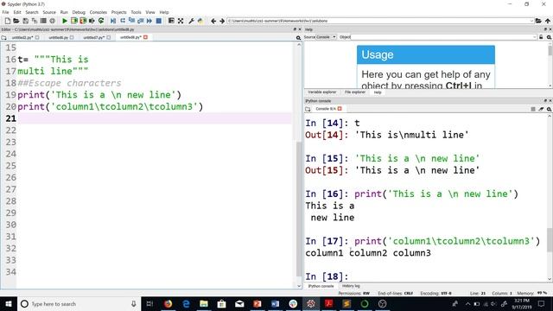Open file using the folder toolbar icon

[16, 21]
